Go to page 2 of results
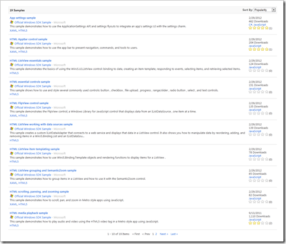The height and width of the screenshot is (244, 286). click(x=156, y=234)
